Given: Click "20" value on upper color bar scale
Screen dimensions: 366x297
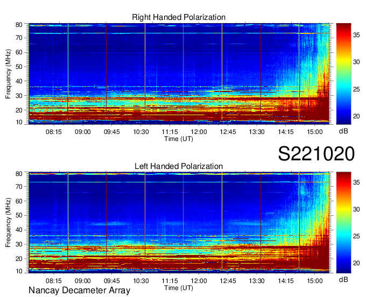Looking at the screenshot, I should tap(356, 116).
